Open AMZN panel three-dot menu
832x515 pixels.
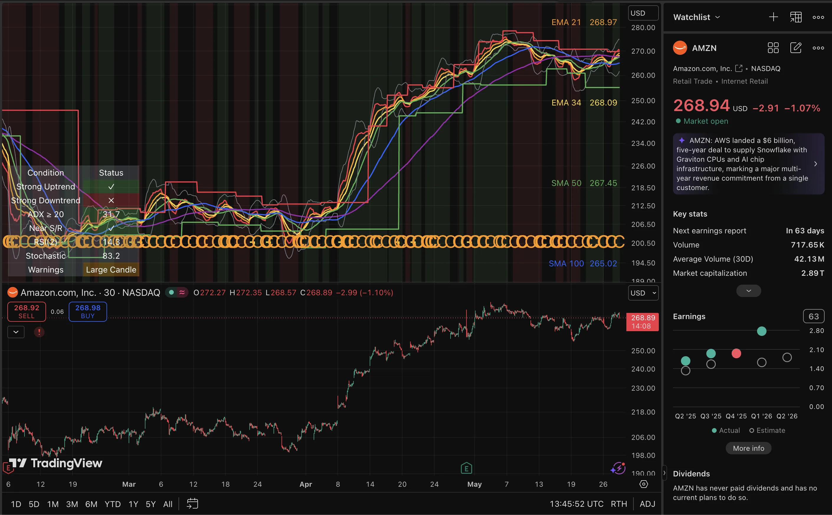pyautogui.click(x=818, y=48)
